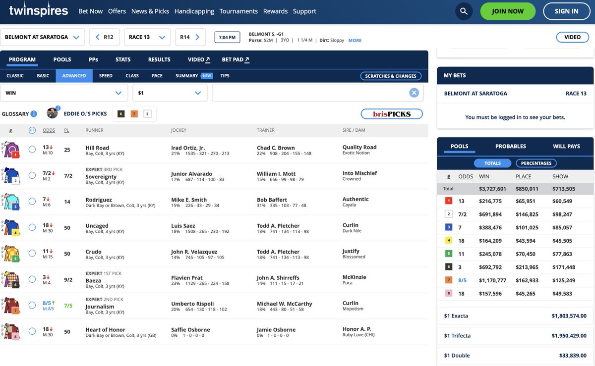595x366 pixels.
Task: Open $1 bet amount dropdown
Action: (170, 93)
